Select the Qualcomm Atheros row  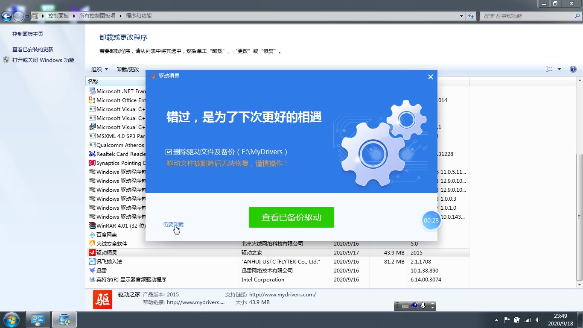(x=117, y=145)
